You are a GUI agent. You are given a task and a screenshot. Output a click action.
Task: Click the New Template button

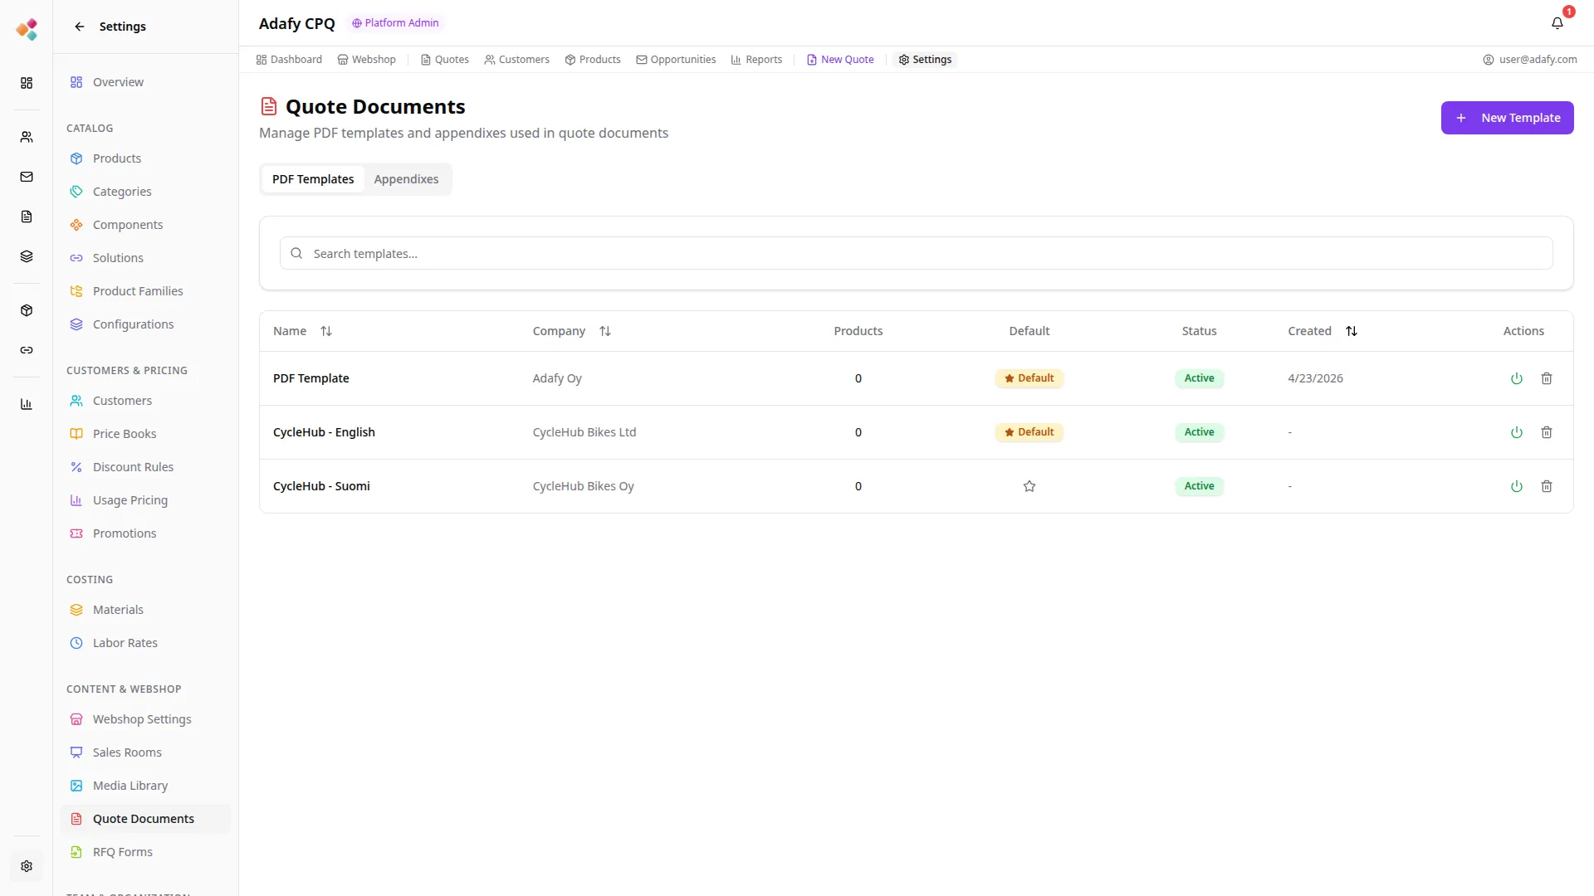1507,118
